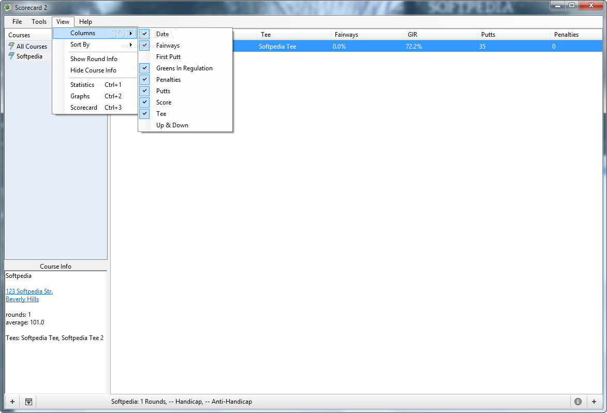Screen dimensions: 607x413
Task: Click the 0.0% fairways value
Action: coord(339,47)
